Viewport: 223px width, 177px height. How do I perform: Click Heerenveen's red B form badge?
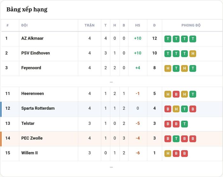176,94
